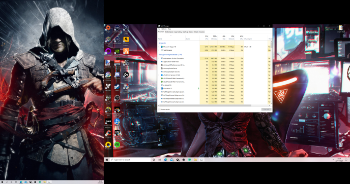Screen dimensions: 350x184
Task: Click the Steam desktop shortcut
Action: pyautogui.click(x=117, y=86)
